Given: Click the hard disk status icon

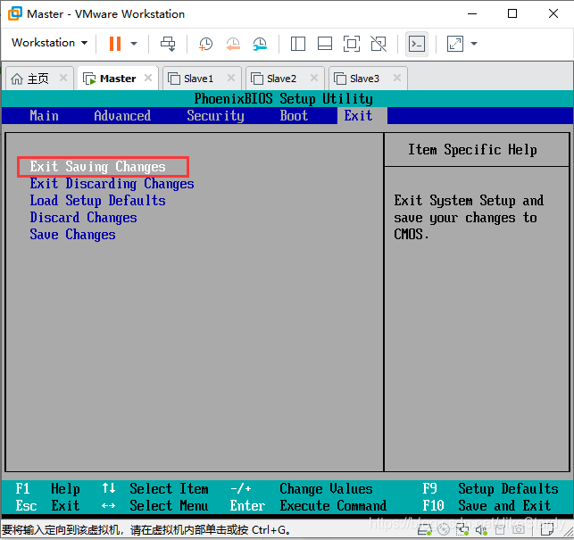Looking at the screenshot, I should coord(425,529).
